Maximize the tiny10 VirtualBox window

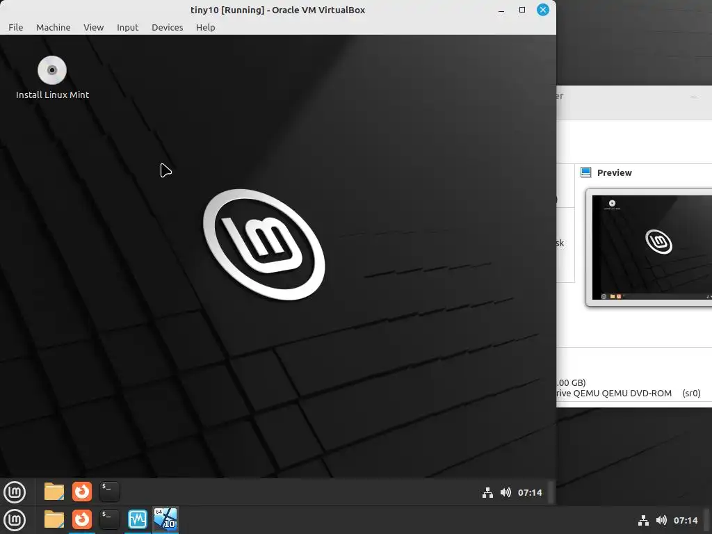[522, 10]
